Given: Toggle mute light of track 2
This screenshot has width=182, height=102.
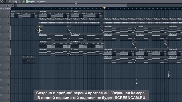Looking at the screenshot, I should coord(9,24).
